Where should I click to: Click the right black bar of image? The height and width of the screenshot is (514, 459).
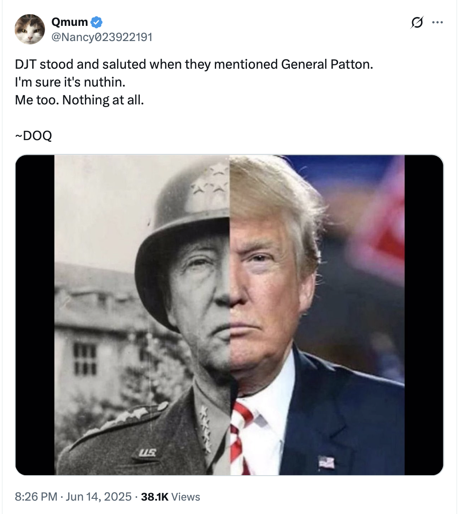click(424, 315)
